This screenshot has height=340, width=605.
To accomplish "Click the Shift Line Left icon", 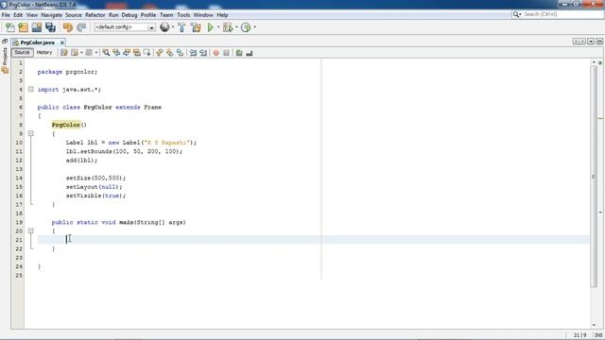I will click(x=193, y=53).
